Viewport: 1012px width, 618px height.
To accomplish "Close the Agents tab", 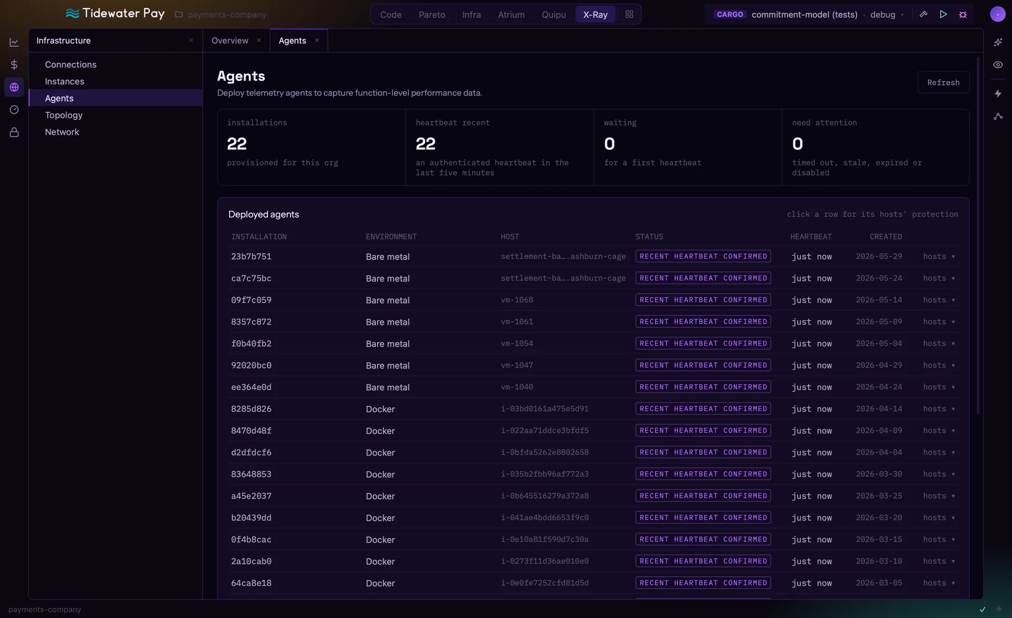I will [317, 40].
